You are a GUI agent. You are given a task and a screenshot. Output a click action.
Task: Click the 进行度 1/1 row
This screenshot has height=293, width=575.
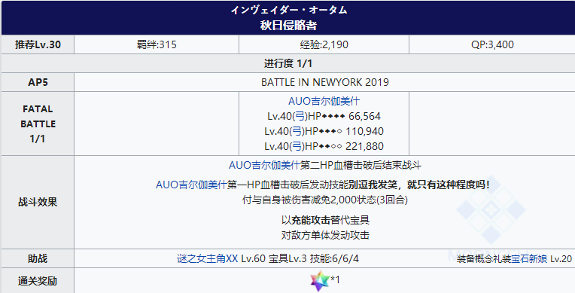[x=288, y=63]
